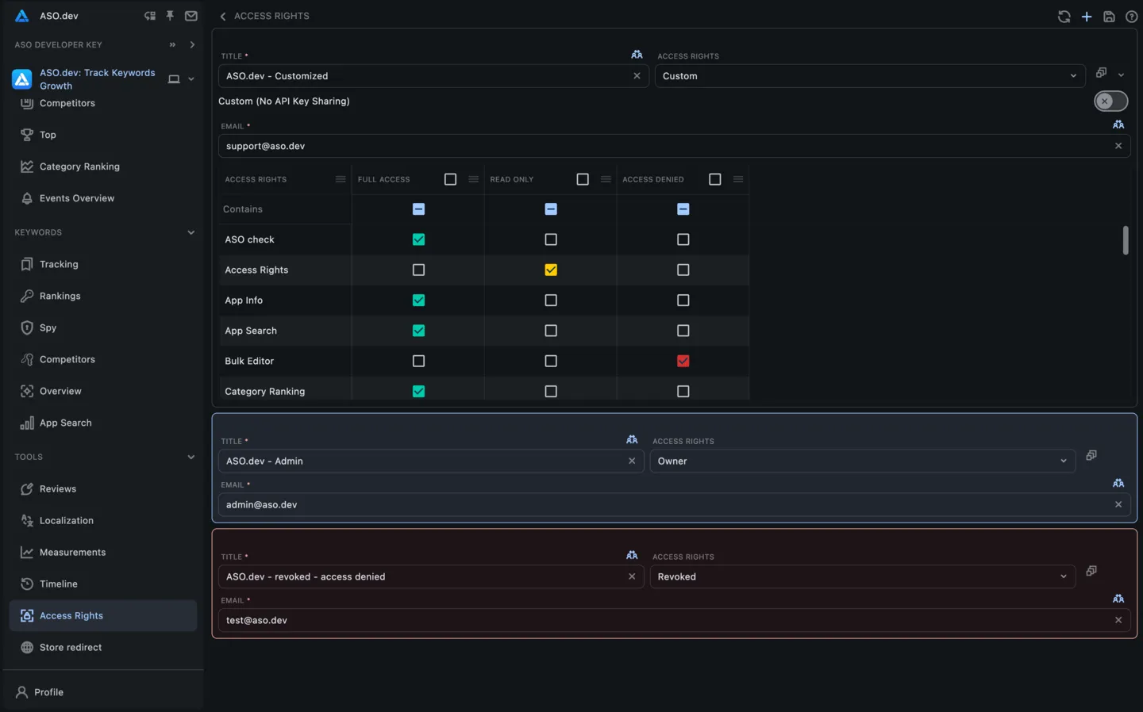Click the save icon in top toolbar
The width and height of the screenshot is (1143, 712).
point(1109,17)
